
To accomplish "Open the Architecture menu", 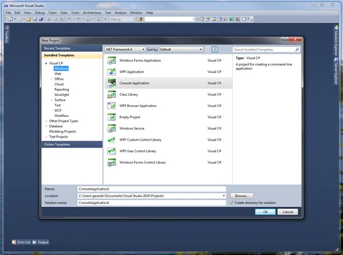I will tap(92, 13).
